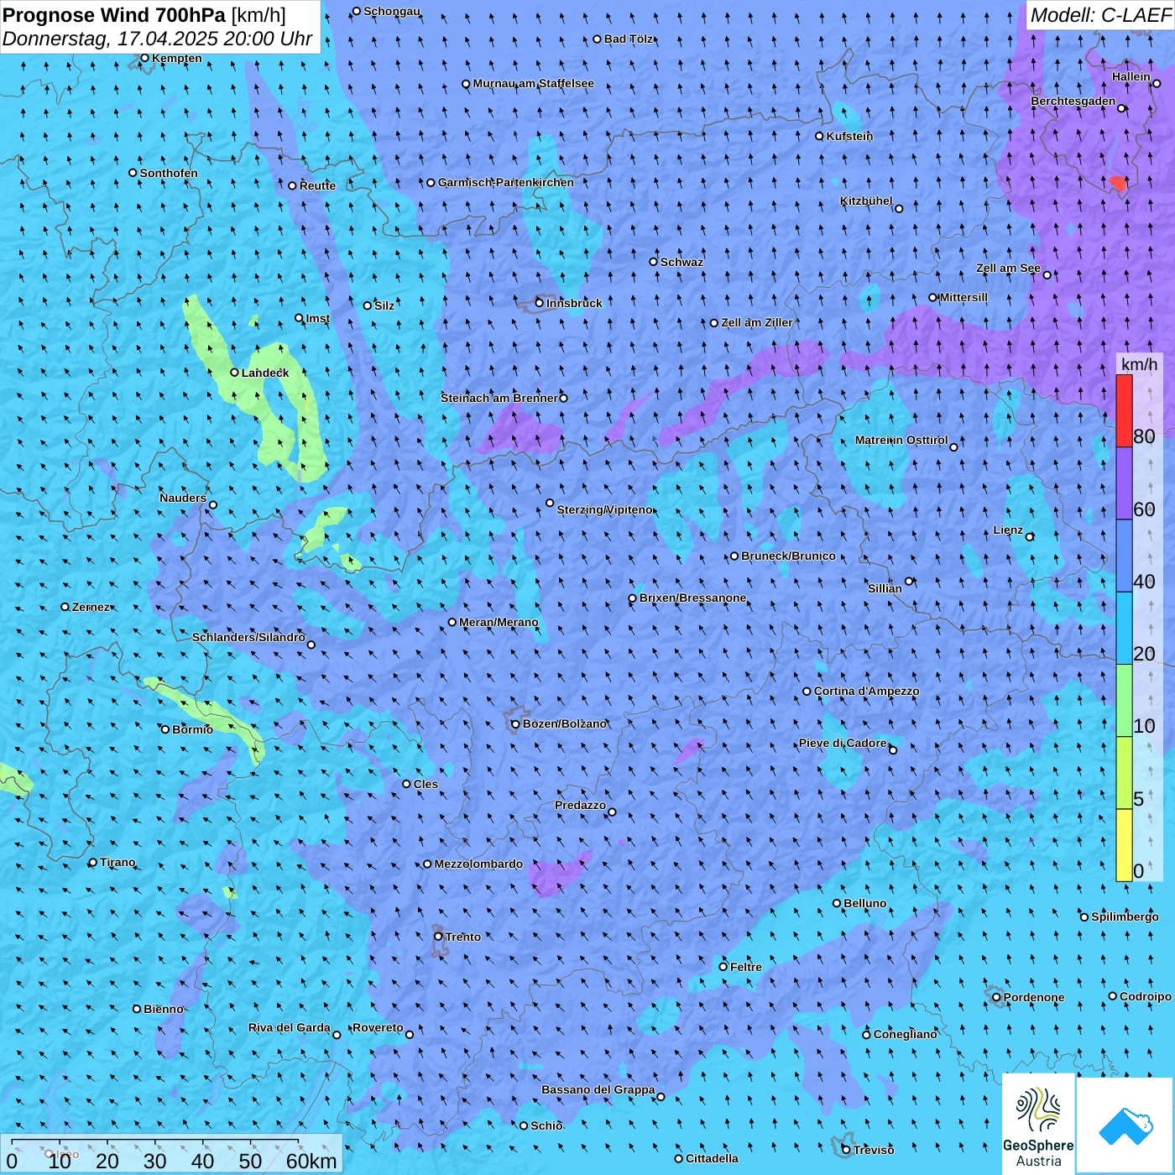Click the date 'Donnerstag, 17.04.2025 20:00 Uhr'
This screenshot has width=1175, height=1175.
pos(157,39)
